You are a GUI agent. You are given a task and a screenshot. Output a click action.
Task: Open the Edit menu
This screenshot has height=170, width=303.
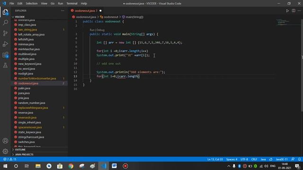pyautogui.click(x=20, y=3)
